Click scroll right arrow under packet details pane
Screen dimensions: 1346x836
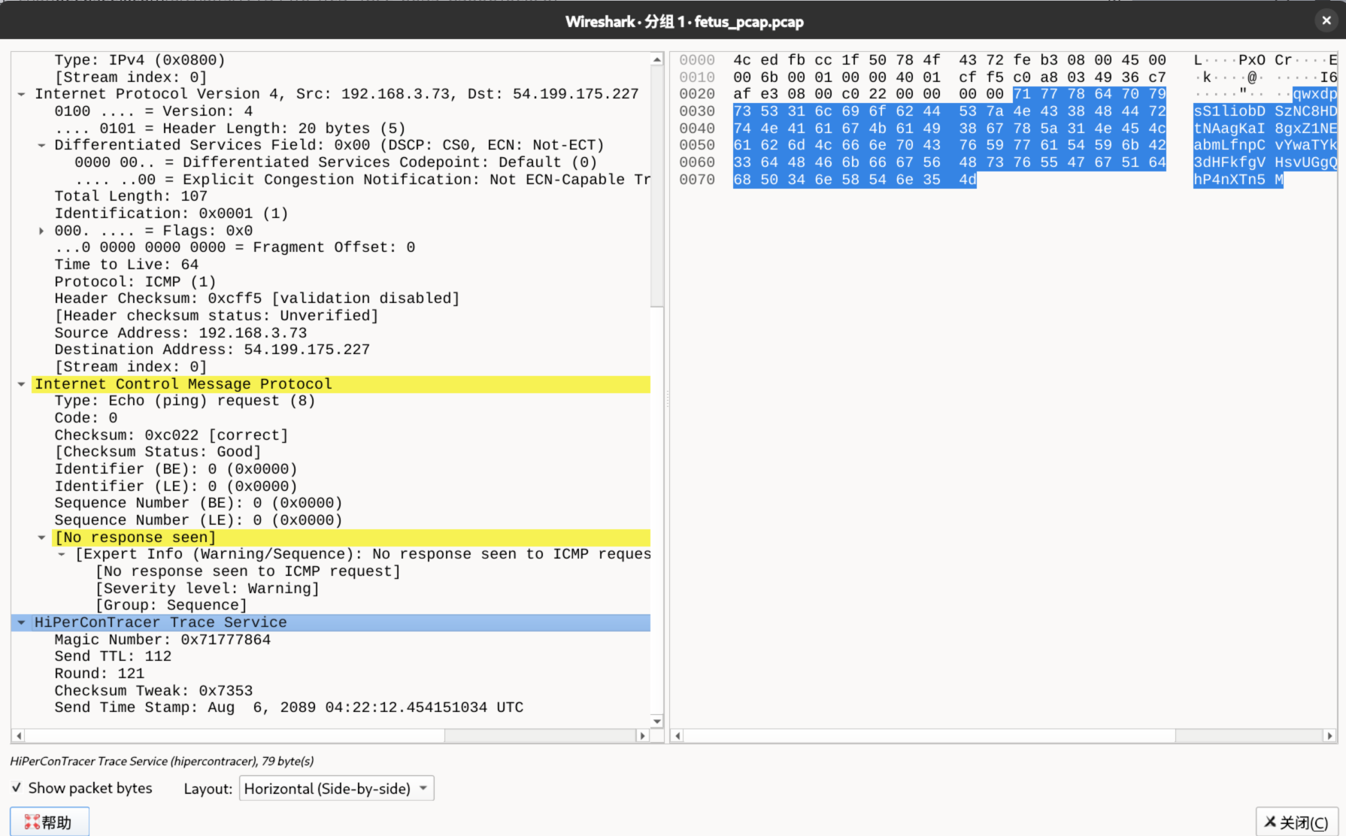(x=642, y=736)
